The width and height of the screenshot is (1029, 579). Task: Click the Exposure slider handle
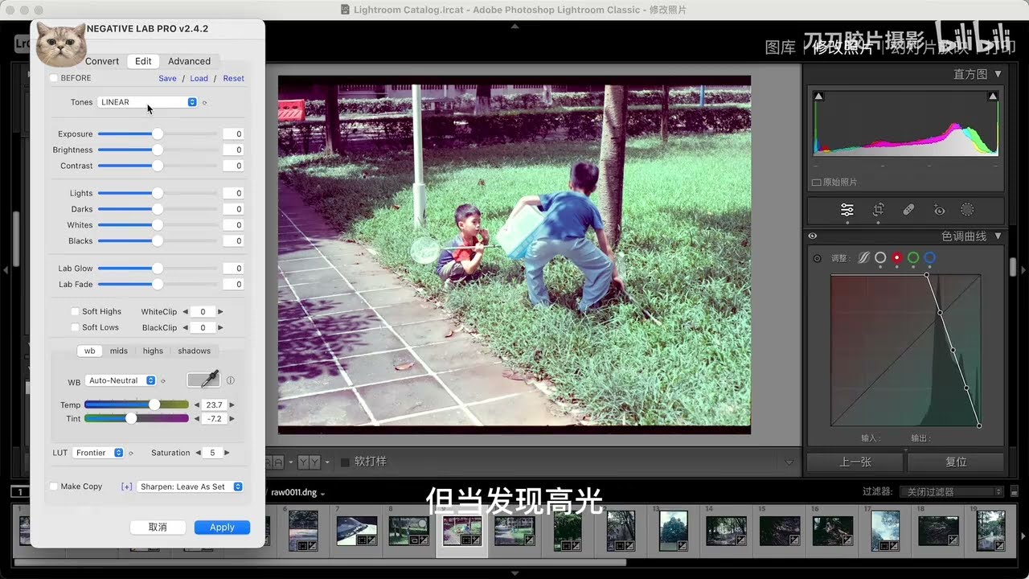[158, 133]
